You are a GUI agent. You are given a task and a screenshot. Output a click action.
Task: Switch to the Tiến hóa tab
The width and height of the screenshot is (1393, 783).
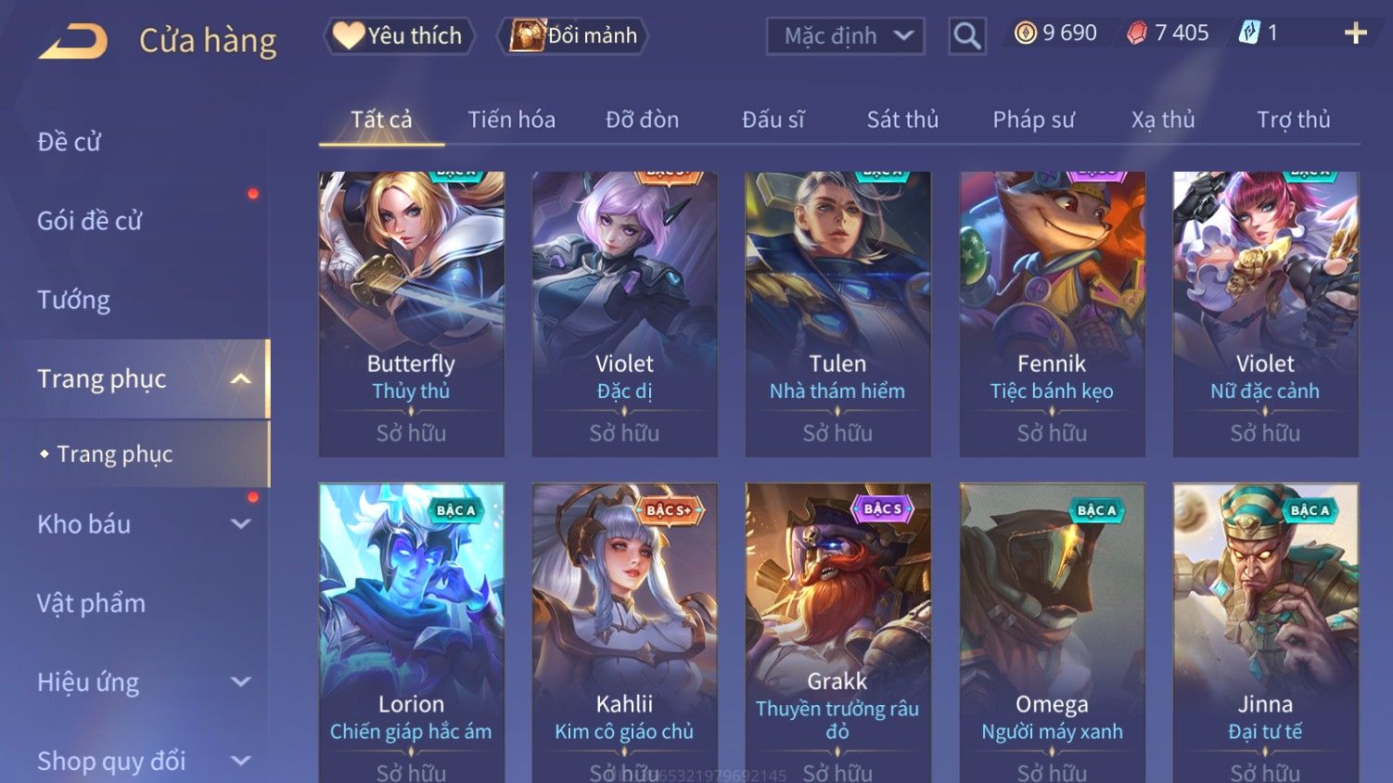[x=511, y=120]
